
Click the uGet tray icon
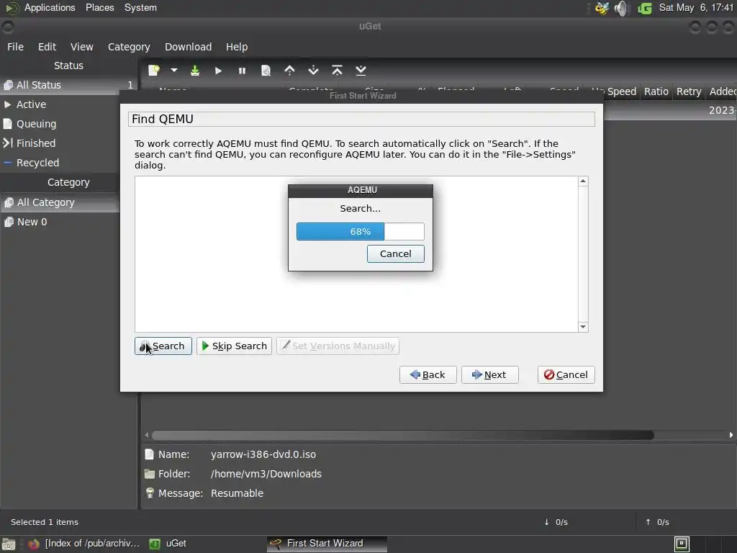point(645,8)
